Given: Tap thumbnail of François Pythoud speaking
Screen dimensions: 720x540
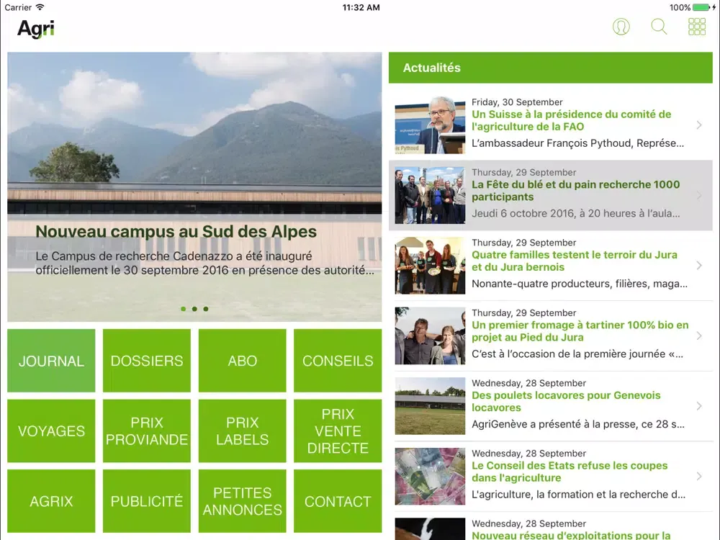Looking at the screenshot, I should tap(430, 125).
